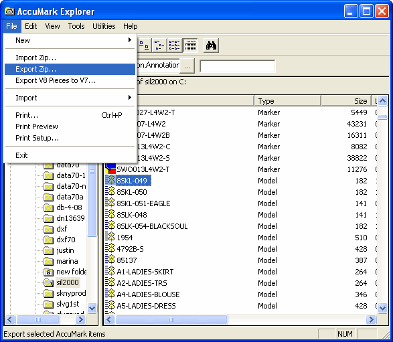Close the open File menu

(11, 26)
